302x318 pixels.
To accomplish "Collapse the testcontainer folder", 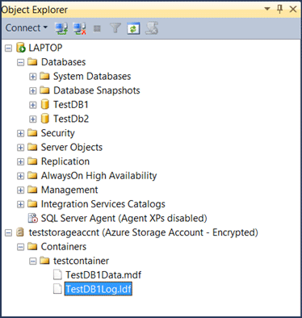I will pyautogui.click(x=32, y=262).
